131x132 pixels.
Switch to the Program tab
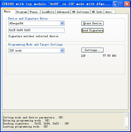pos(21,12)
